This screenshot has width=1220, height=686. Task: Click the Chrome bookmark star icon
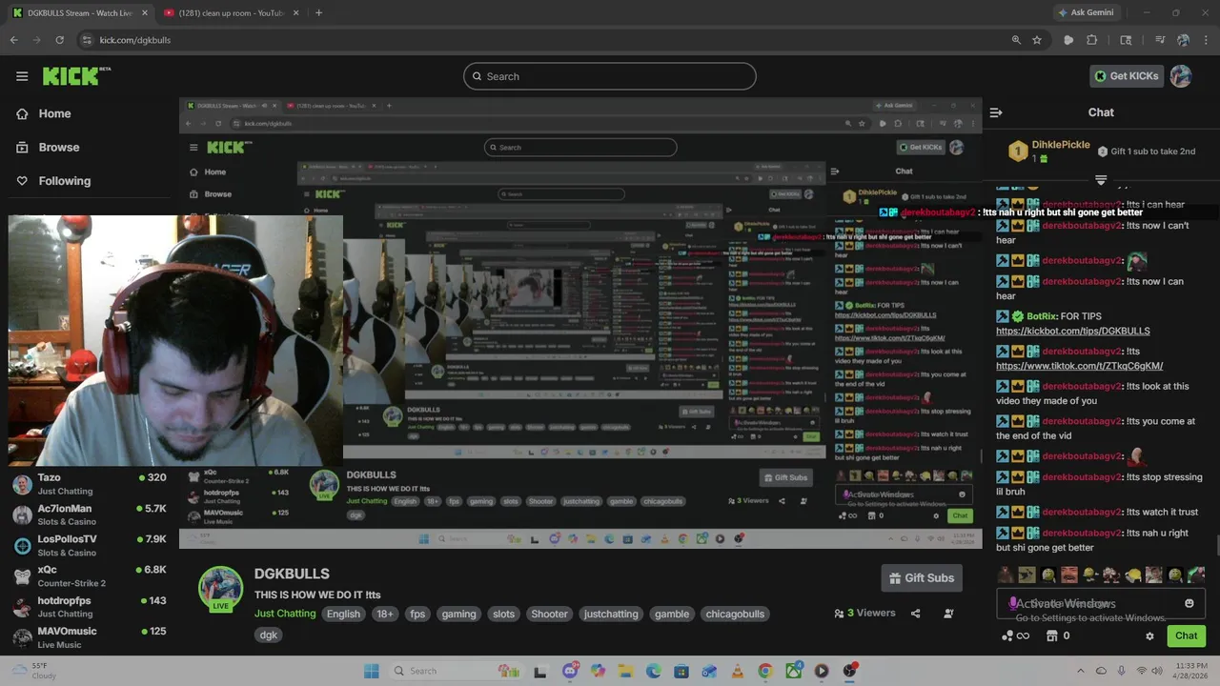pyautogui.click(x=1037, y=40)
